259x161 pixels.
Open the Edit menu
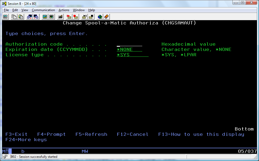pyautogui.click(x=15, y=10)
